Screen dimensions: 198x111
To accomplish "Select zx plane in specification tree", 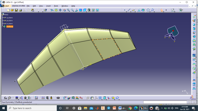I will point(9,23).
